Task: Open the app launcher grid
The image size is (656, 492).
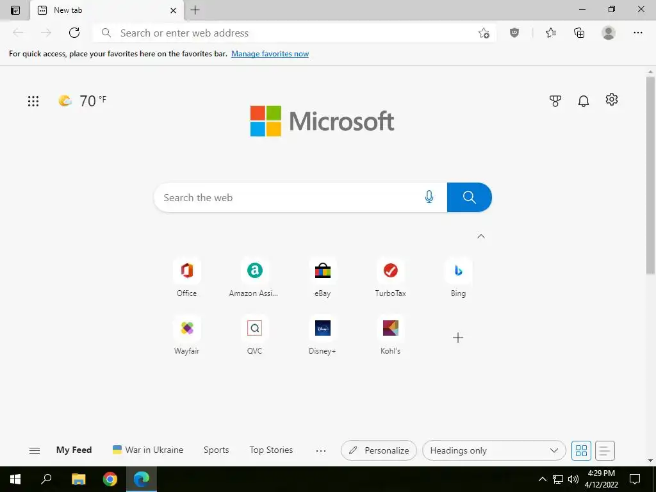Action: click(x=33, y=101)
